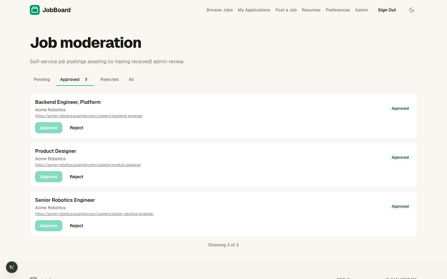Open the backend-engineer careers link

[x=89, y=116]
